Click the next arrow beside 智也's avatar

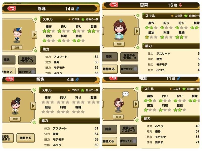click(33, 106)
